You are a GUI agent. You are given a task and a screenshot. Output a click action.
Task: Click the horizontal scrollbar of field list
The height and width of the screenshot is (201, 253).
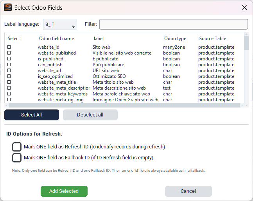pyautogui.click(x=124, y=105)
